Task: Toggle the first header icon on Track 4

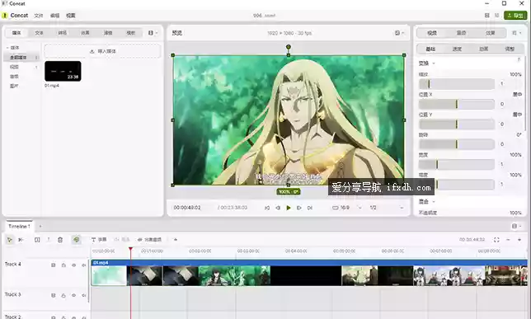Action: click(x=53, y=265)
